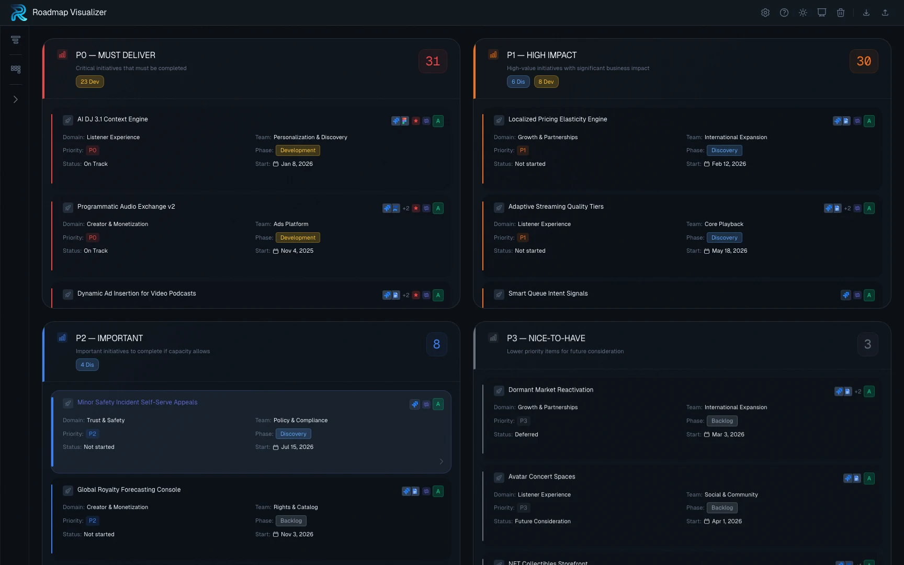This screenshot has height=565, width=904.
Task: Click the upload icon in the header
Action: pos(885,13)
